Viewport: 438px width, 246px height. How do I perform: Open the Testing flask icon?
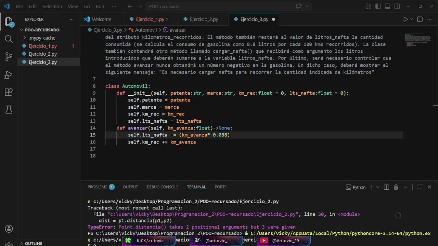[9, 110]
